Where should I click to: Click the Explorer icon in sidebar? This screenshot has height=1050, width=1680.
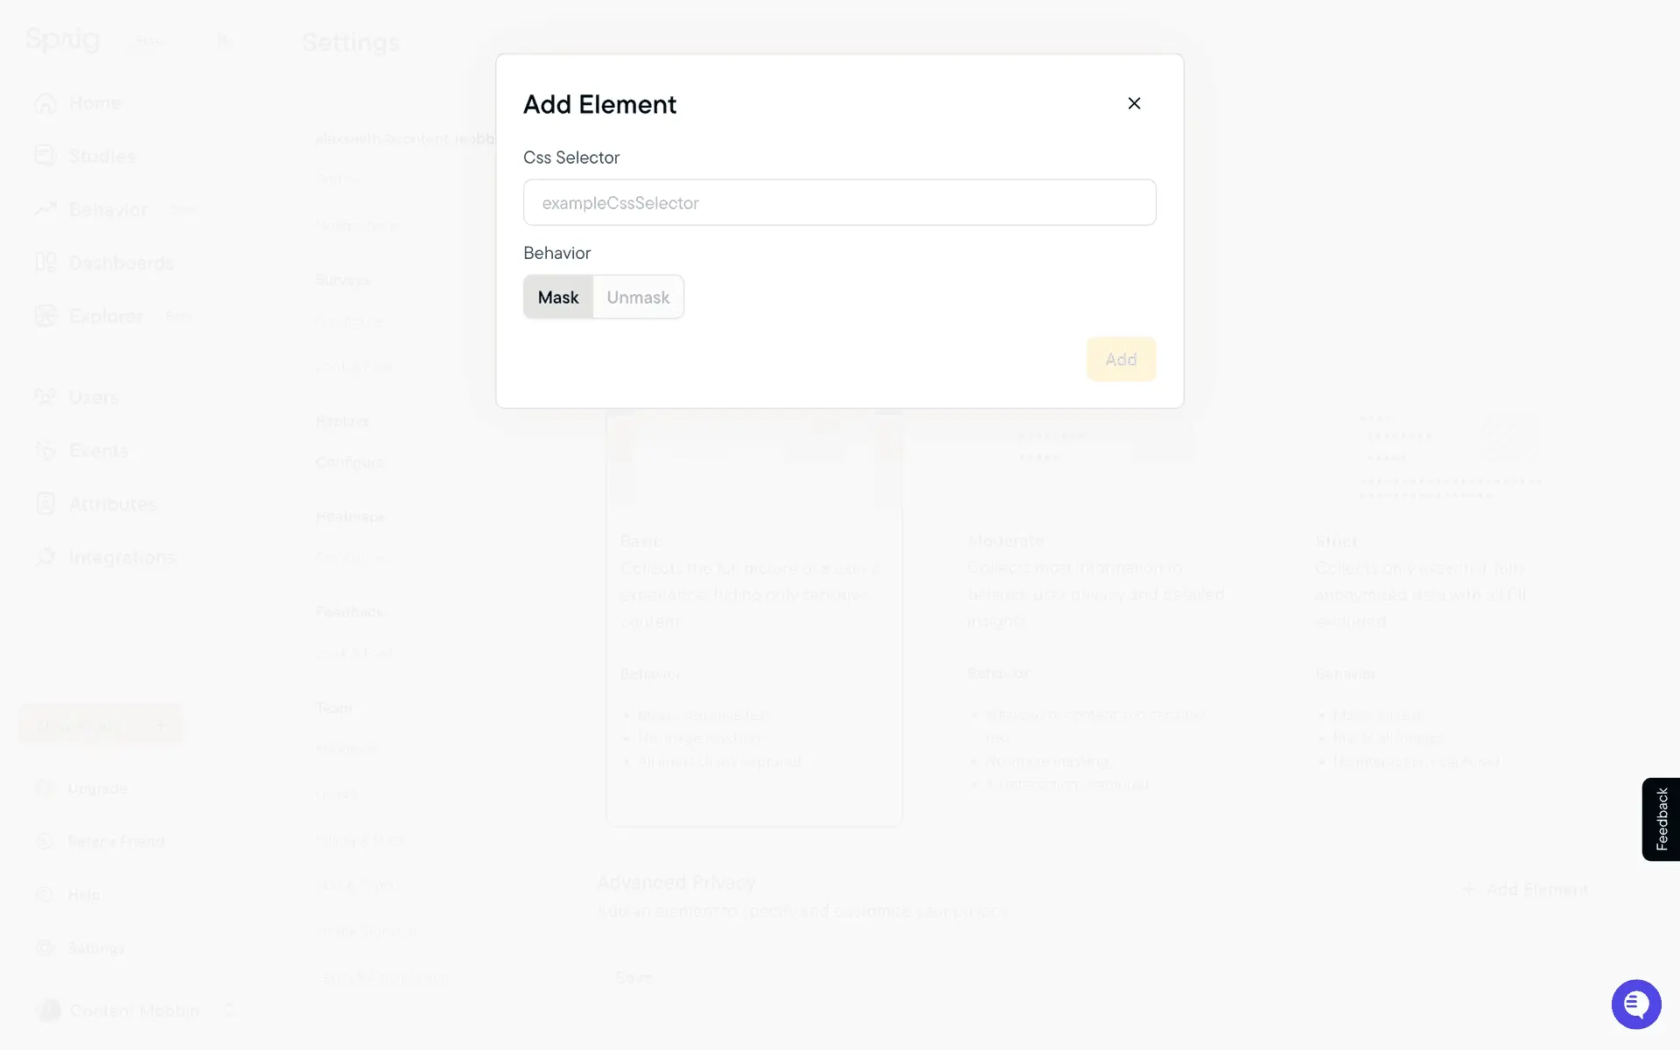[x=45, y=317]
